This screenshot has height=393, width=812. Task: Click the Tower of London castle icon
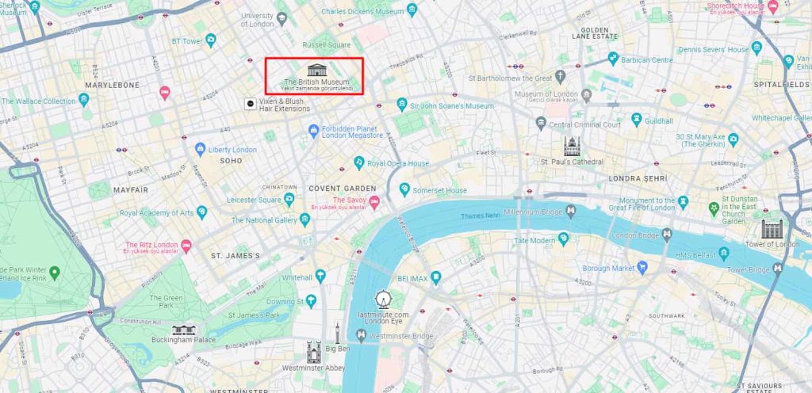(772, 229)
